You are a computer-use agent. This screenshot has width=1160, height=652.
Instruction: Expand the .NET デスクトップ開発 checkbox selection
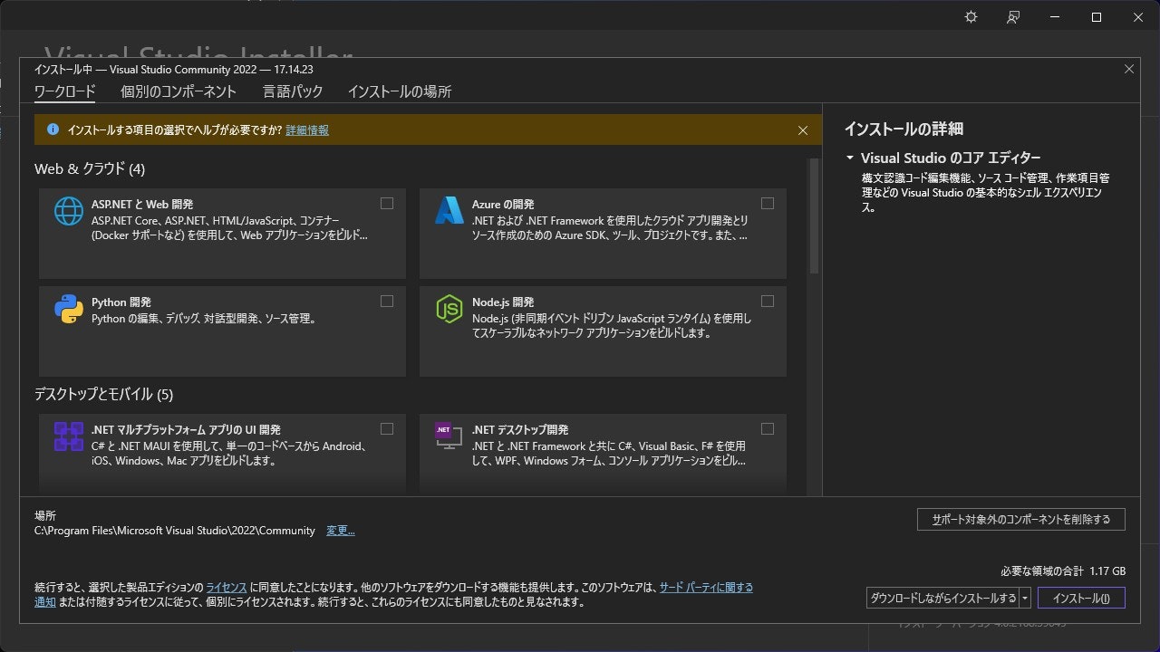tap(768, 428)
